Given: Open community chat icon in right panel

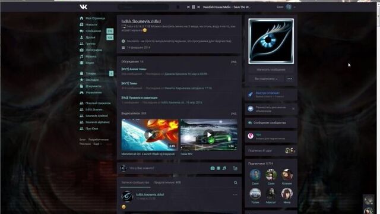Looking at the screenshot, I should click(251, 136).
